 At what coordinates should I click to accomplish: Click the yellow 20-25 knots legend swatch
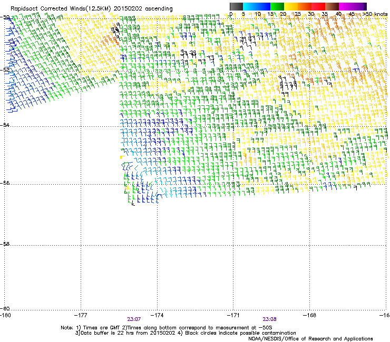pos(291,6)
